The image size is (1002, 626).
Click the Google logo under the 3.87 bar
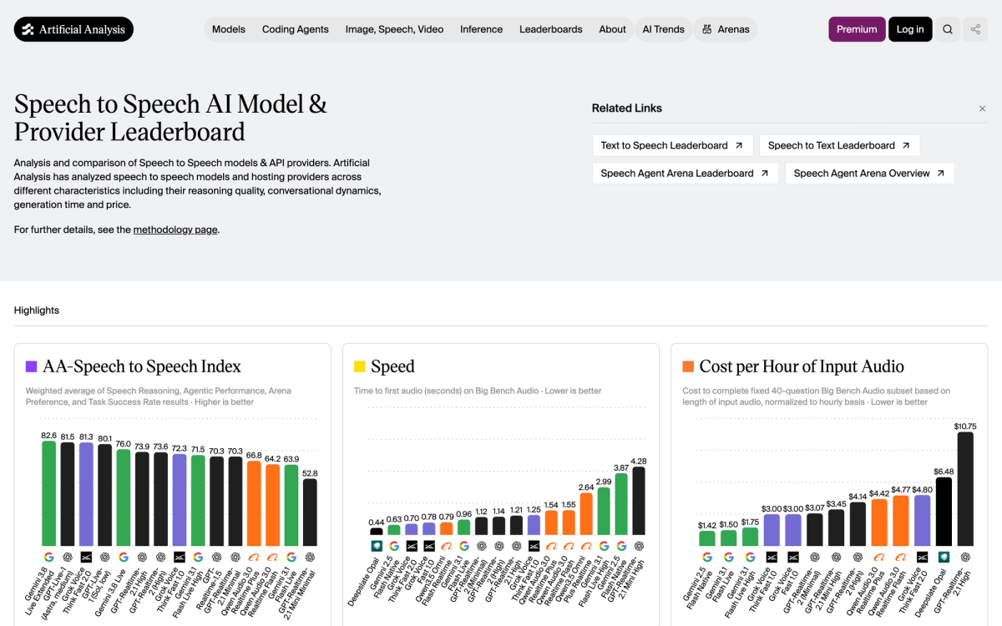click(621, 546)
